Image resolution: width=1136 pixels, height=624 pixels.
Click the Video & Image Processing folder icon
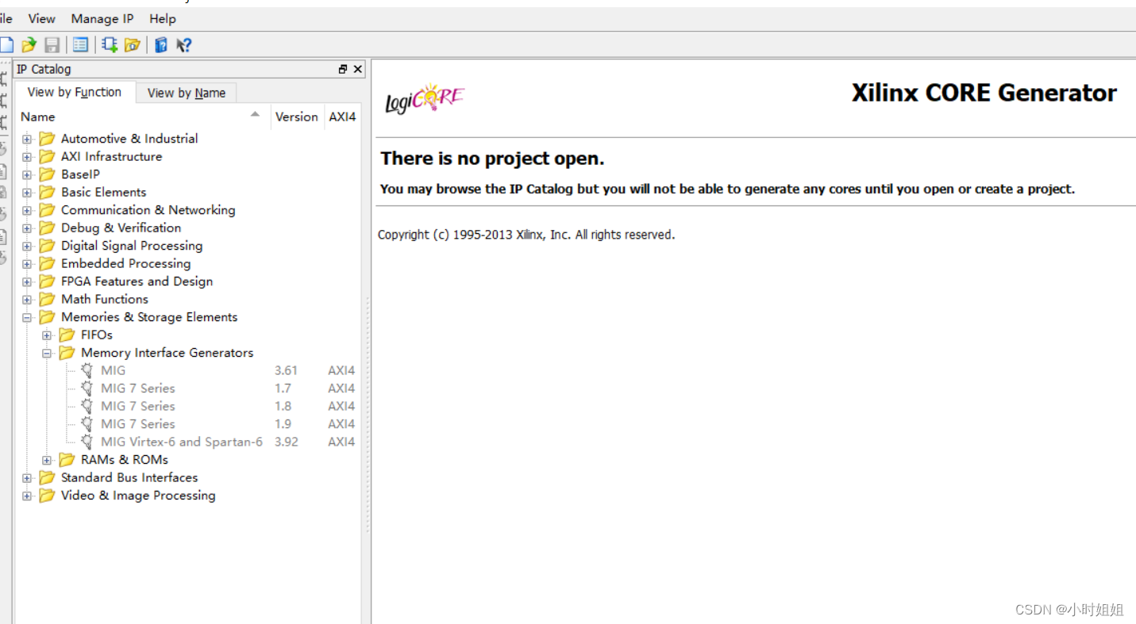[x=48, y=496]
